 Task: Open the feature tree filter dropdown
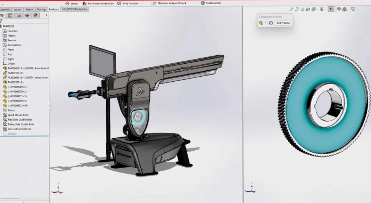[2, 21]
